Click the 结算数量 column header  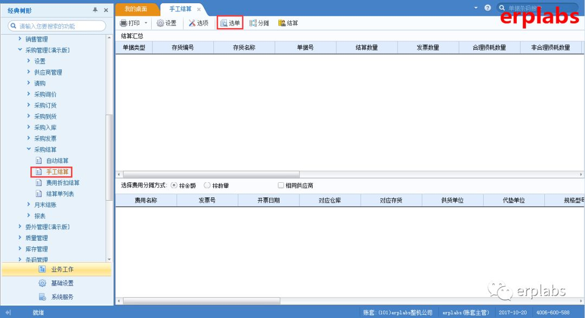[x=367, y=48]
